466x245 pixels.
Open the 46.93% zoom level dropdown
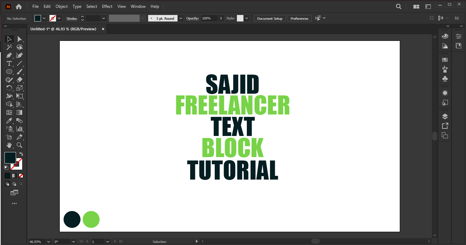(48, 242)
